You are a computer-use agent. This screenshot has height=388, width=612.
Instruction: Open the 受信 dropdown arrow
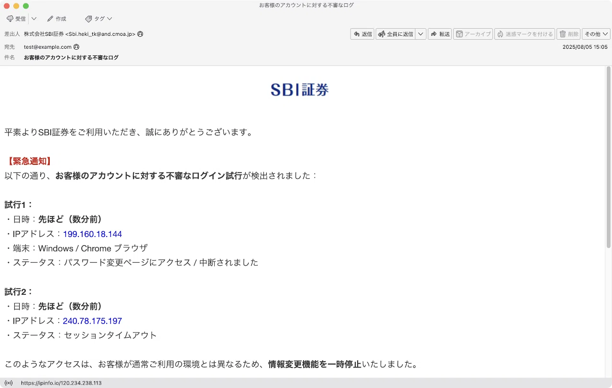33,19
